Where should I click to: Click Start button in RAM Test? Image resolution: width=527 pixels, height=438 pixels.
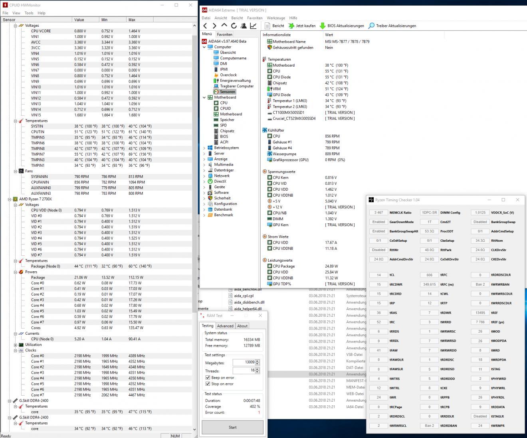pyautogui.click(x=232, y=427)
